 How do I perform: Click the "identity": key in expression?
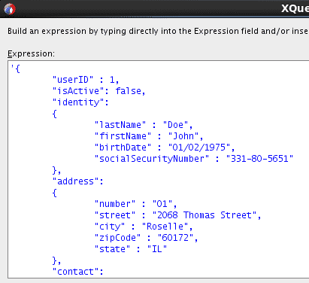[x=80, y=102]
